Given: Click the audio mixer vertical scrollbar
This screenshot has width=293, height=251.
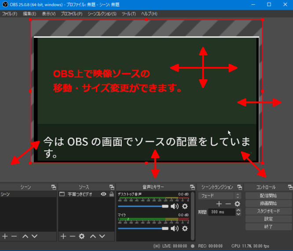Looking at the screenshot, I should point(193,216).
